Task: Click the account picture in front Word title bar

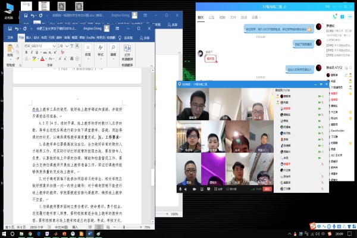Action: (x=107, y=29)
